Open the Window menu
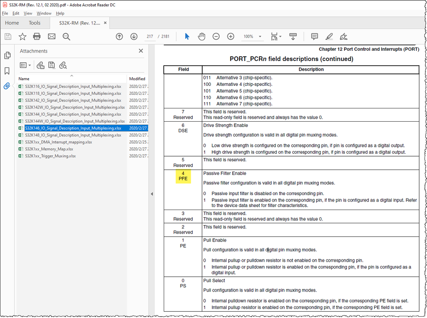Image resolution: width=427 pixels, height=318 pixels. (x=44, y=13)
